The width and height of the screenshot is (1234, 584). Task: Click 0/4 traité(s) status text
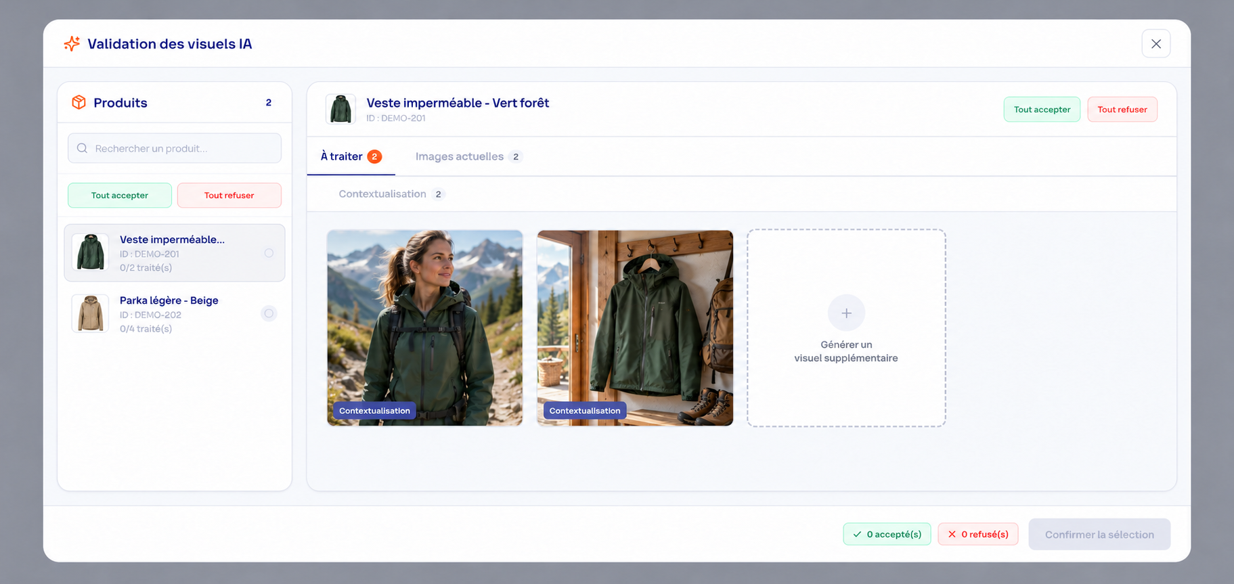point(146,329)
